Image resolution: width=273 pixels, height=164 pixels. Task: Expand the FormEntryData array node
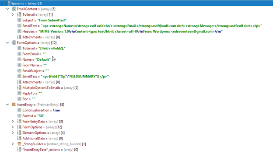13,122
